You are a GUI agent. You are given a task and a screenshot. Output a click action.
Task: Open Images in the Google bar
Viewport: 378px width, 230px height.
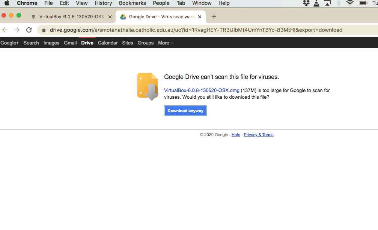[51, 43]
